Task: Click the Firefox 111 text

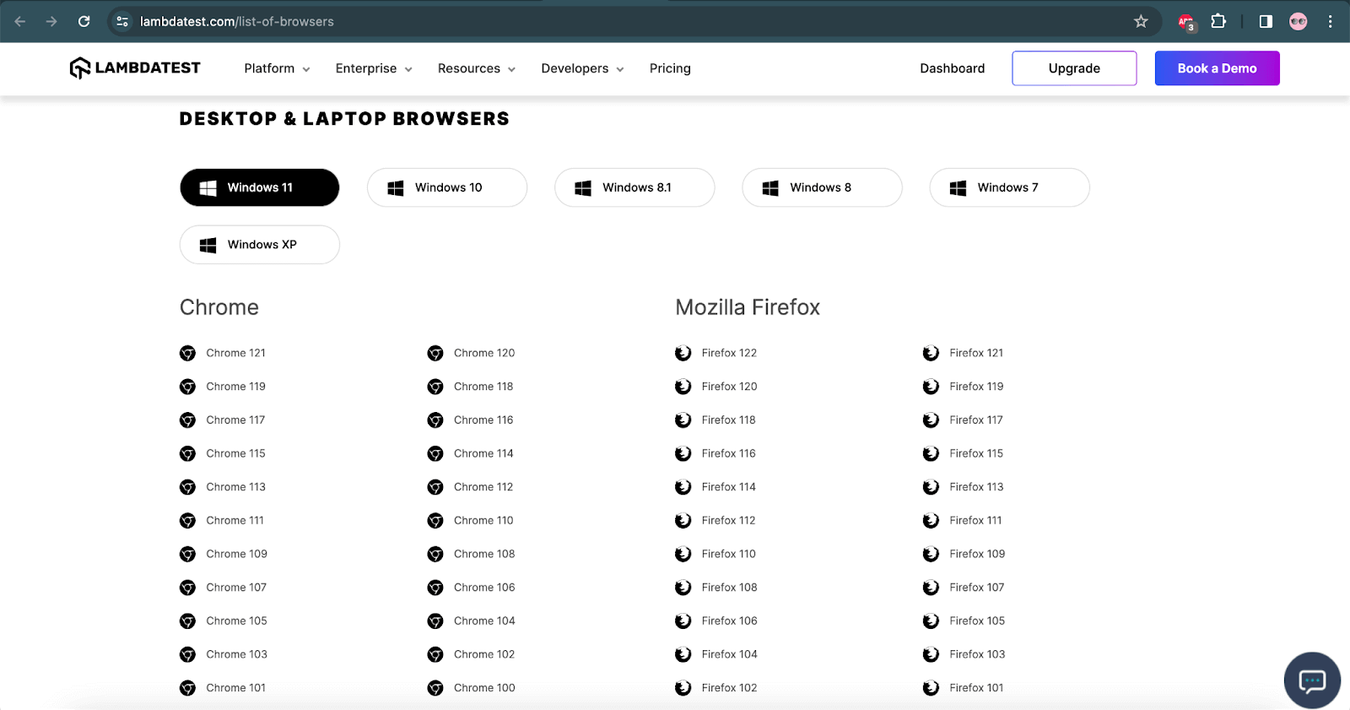Action: (975, 521)
